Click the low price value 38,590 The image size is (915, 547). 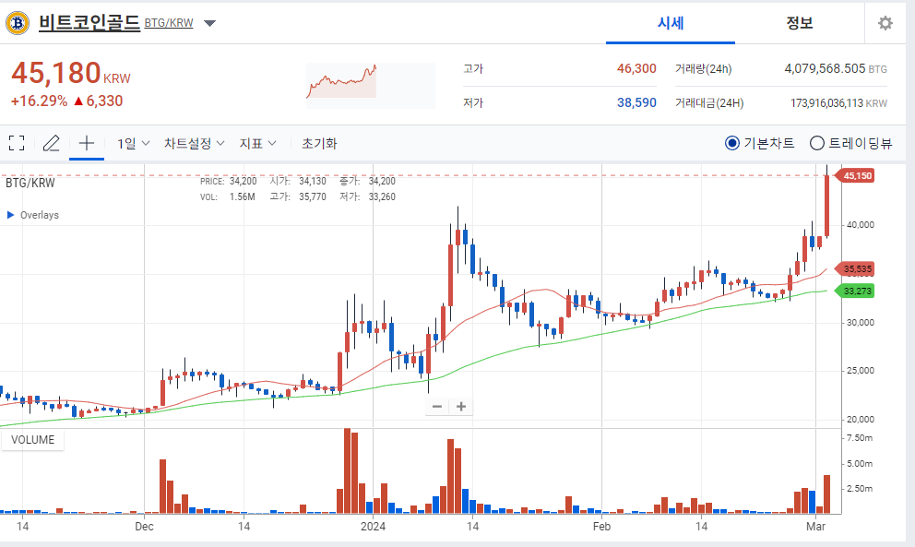pos(636,102)
